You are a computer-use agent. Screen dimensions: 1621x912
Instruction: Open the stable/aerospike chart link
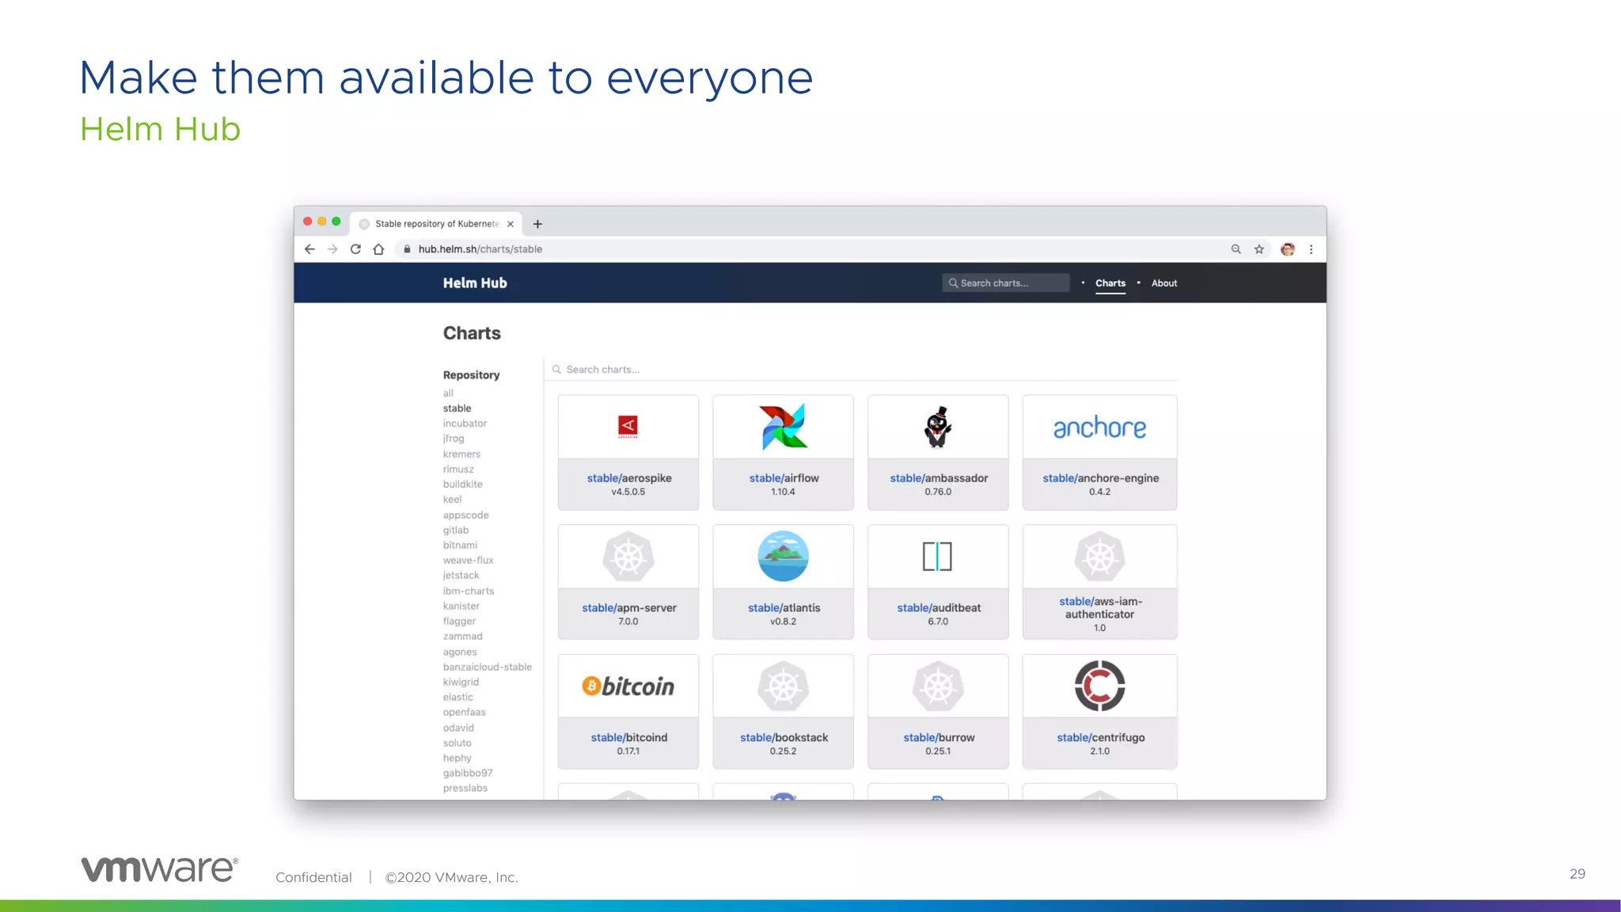[628, 478]
